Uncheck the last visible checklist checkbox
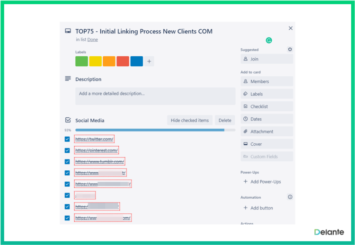This screenshot has height=245, width=355. (67, 218)
